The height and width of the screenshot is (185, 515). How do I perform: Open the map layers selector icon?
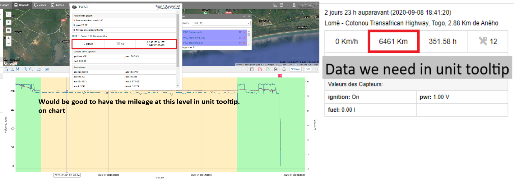click(x=8, y=30)
